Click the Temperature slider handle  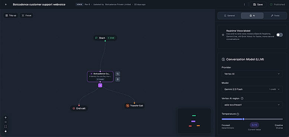(243, 119)
